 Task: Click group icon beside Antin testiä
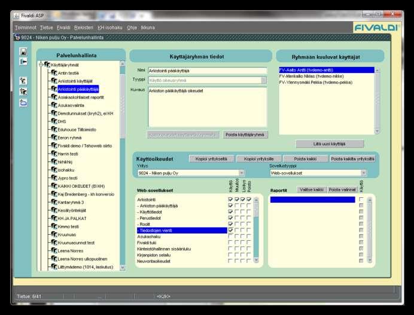[x=54, y=73]
